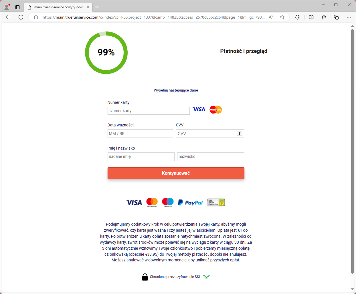Close the current browser tab
356x294 pixels.
point(88,7)
